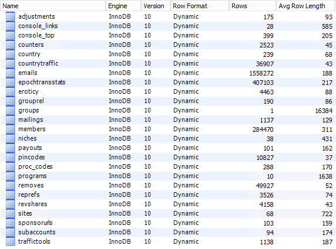
Task: Click the table icon beside niches
Action: click(x=11, y=138)
